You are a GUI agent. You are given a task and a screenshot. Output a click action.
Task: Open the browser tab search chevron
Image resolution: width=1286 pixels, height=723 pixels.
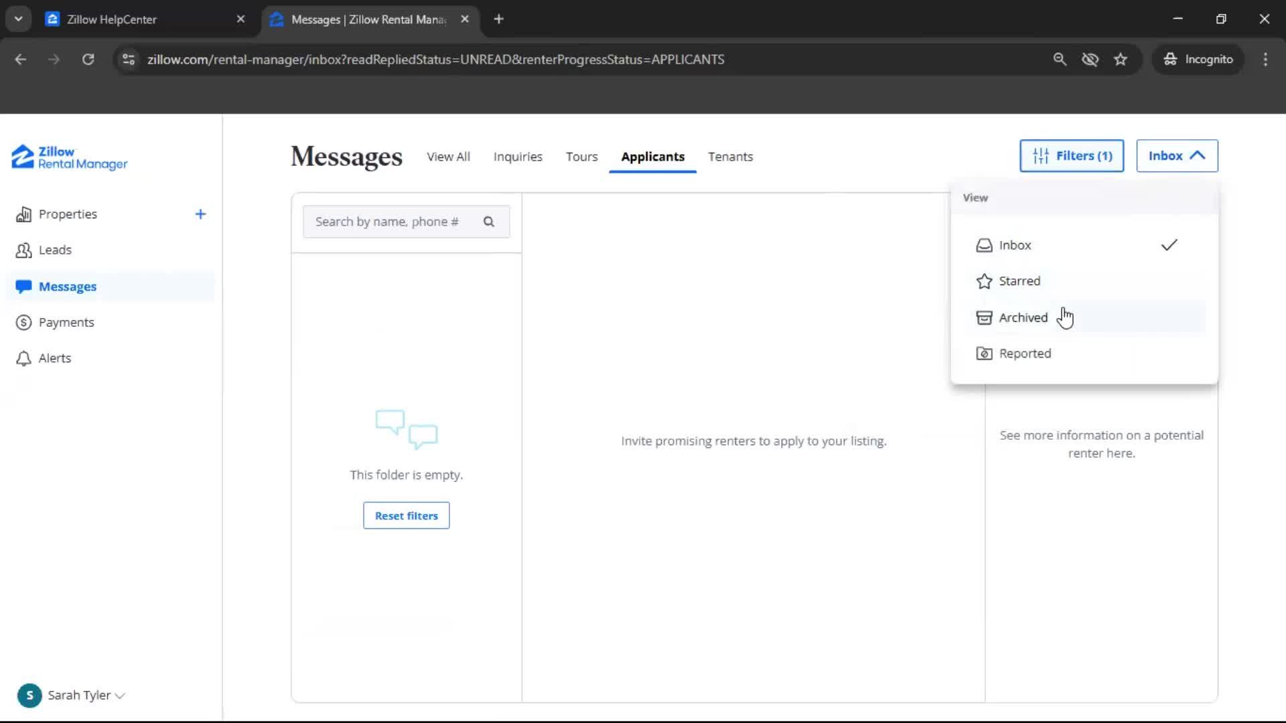18,18
